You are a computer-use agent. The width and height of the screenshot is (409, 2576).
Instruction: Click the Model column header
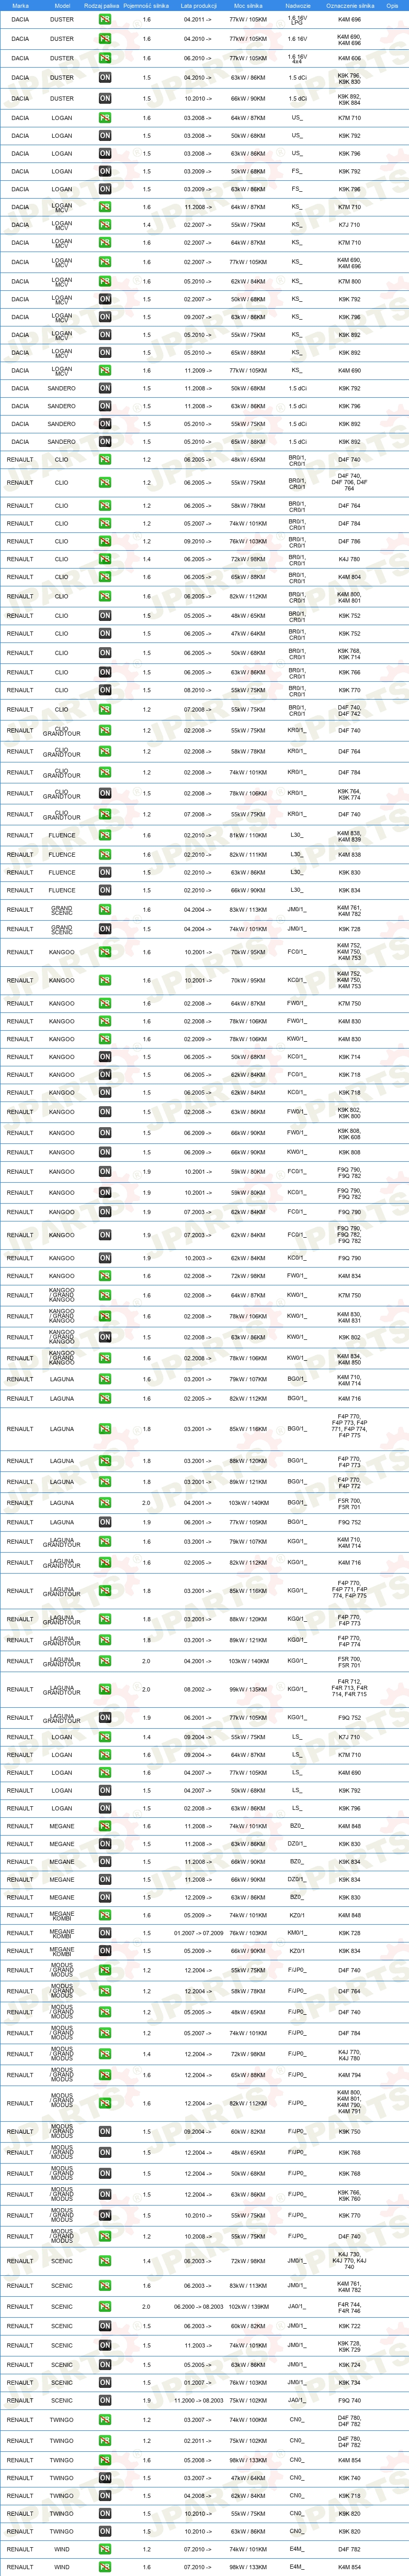point(62,5)
